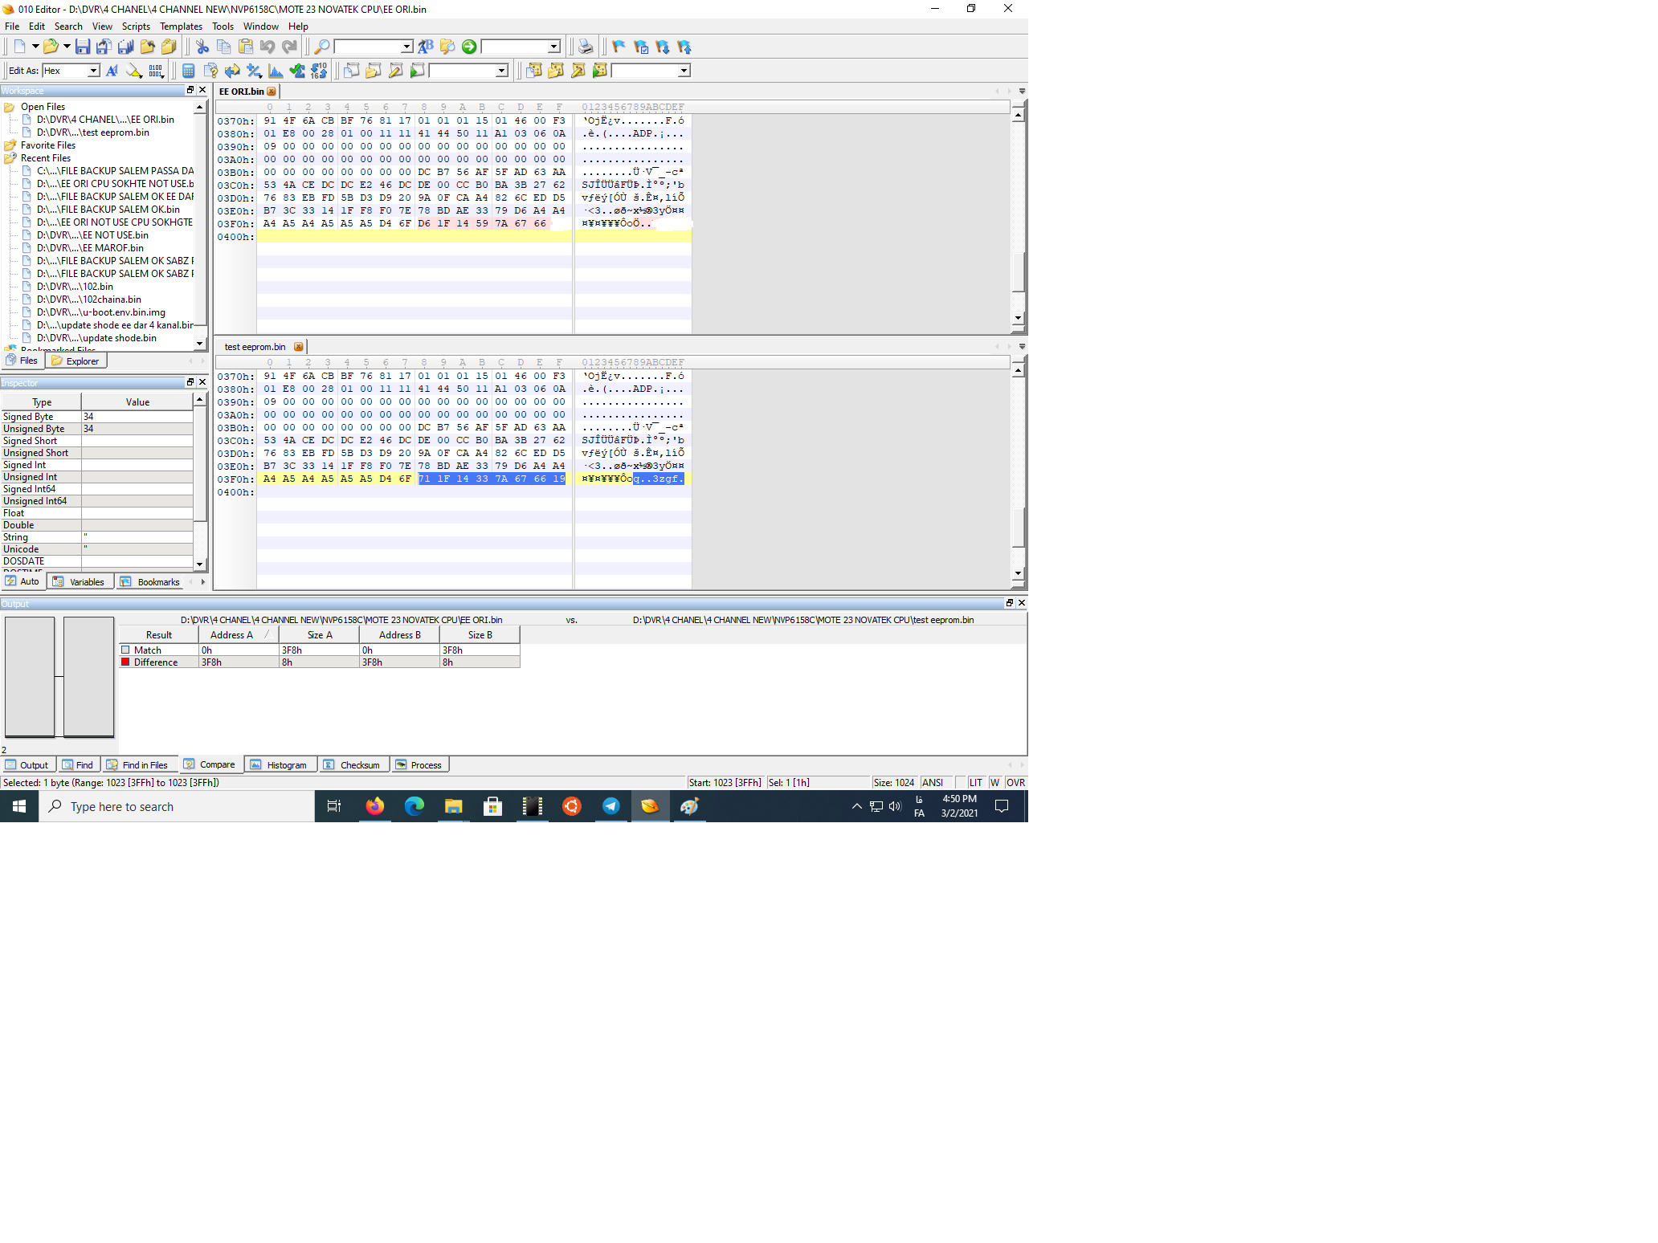Open the Edit As Hex dropdown
Viewport: 1658px width, 1243px height.
pos(93,71)
